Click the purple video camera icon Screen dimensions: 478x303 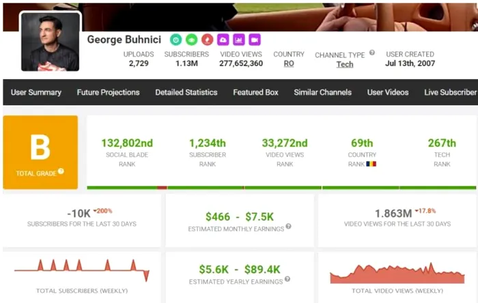[254, 40]
